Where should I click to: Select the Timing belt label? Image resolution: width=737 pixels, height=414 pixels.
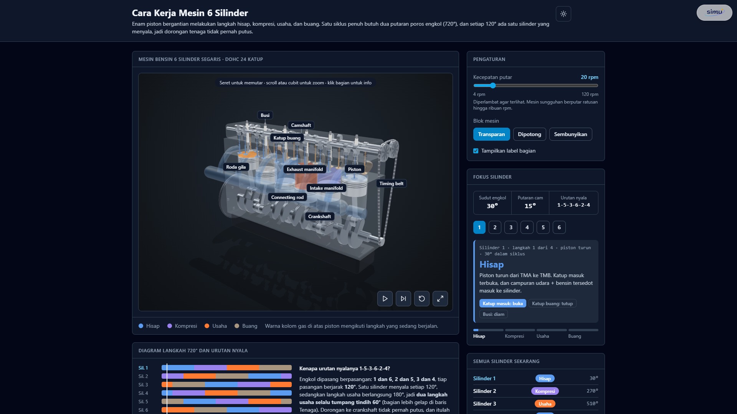391,184
